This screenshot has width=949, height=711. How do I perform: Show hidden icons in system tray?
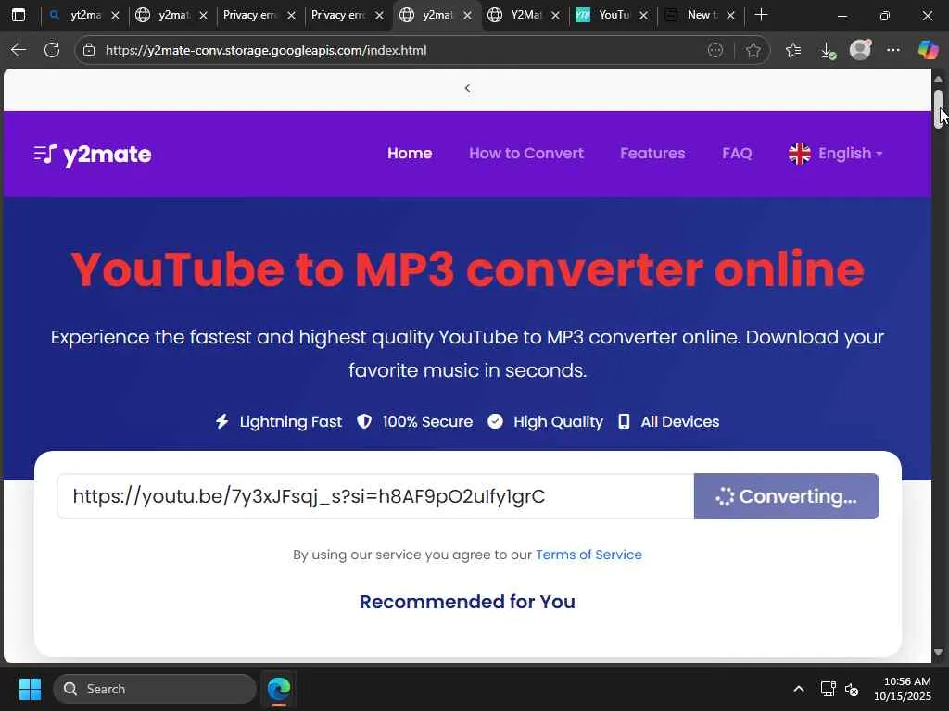coord(799,689)
